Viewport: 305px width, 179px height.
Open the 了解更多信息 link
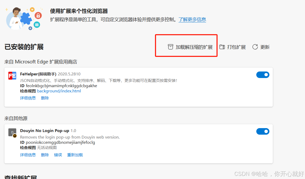coord(192,20)
